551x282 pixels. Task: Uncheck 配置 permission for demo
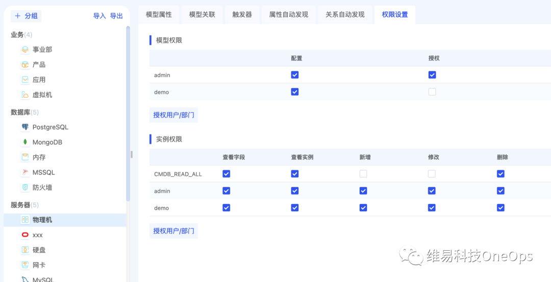tap(295, 92)
